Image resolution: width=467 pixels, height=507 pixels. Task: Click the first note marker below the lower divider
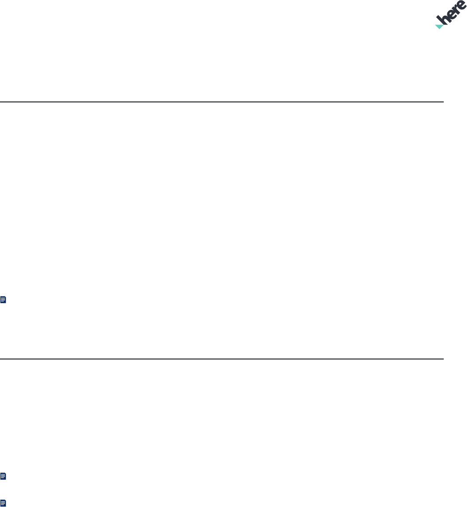coord(3,476)
